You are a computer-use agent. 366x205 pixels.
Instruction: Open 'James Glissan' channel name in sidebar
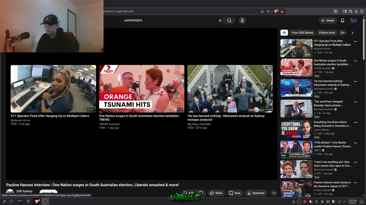321,130
